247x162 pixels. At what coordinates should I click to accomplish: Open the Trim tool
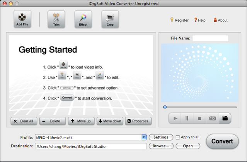point(56,19)
